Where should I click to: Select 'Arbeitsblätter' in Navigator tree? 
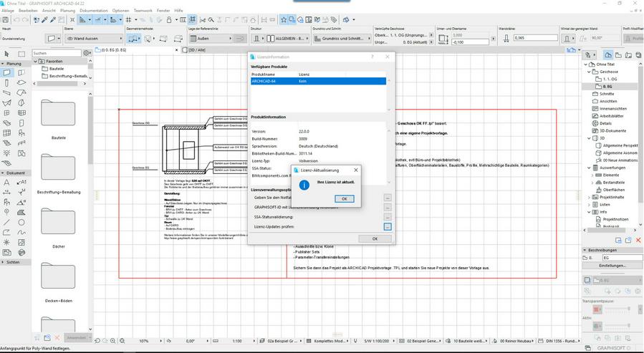(x=611, y=116)
